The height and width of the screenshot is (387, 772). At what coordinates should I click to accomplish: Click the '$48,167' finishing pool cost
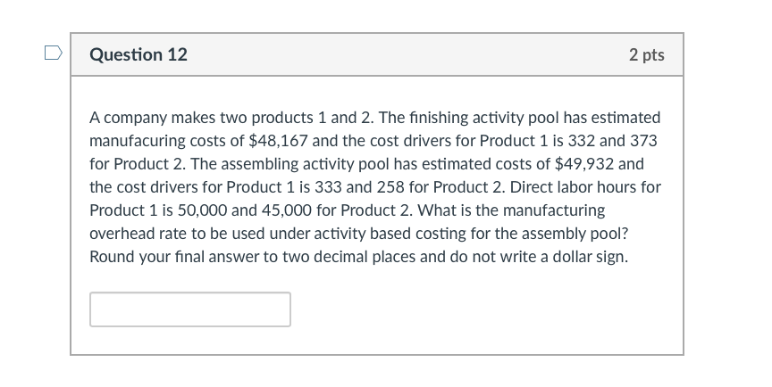click(x=278, y=141)
